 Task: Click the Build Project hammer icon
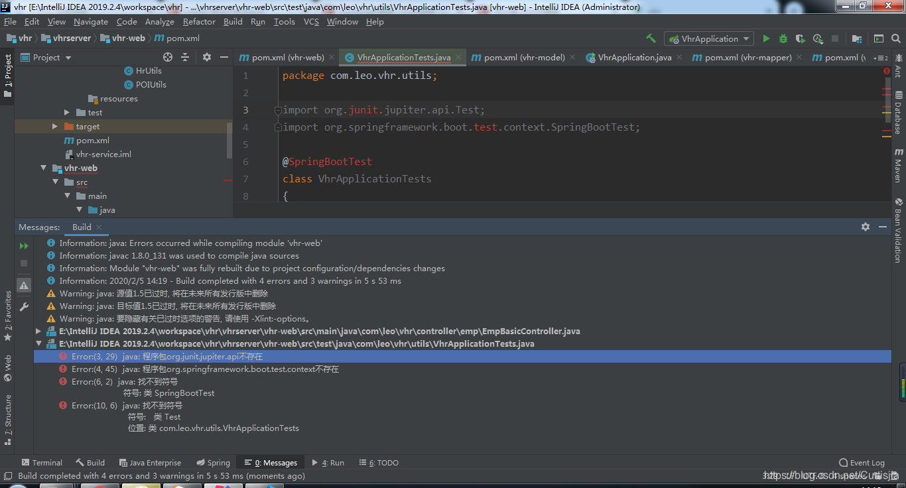pos(651,38)
